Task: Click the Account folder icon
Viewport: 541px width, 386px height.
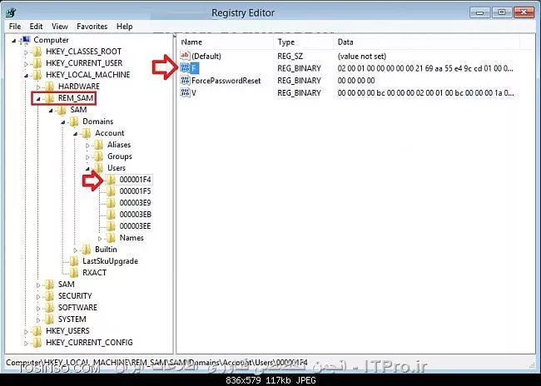Action: tap(87, 133)
